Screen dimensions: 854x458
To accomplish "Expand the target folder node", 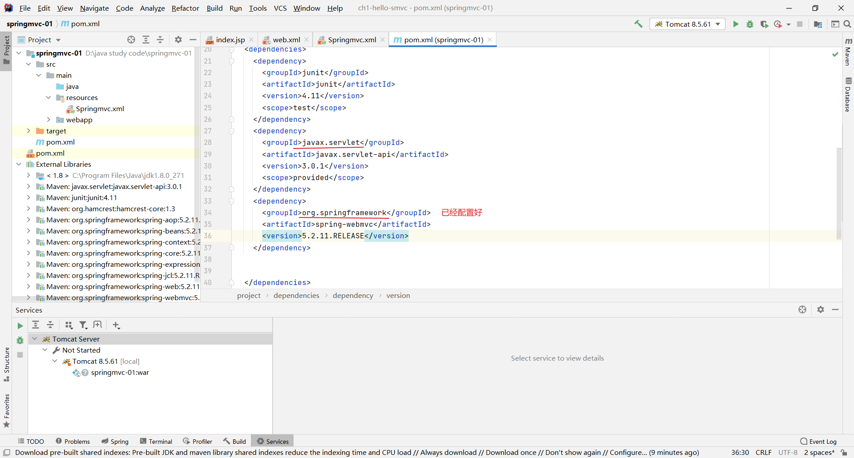I will (x=28, y=131).
